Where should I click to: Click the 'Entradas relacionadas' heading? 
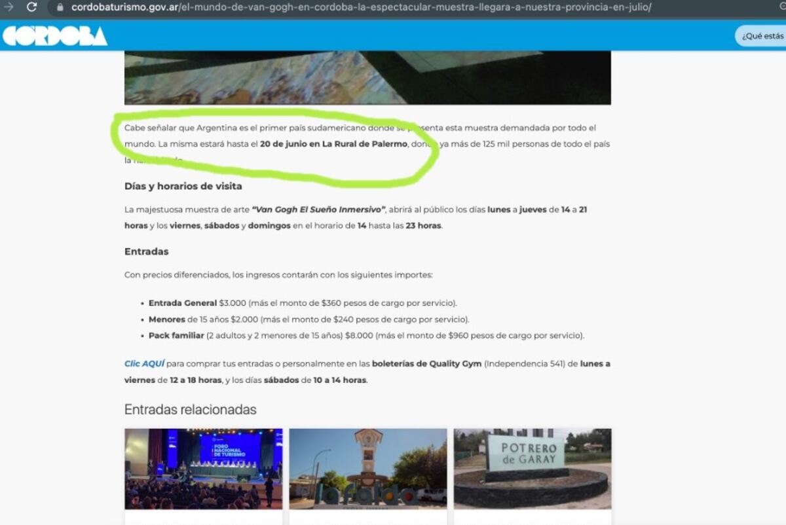pyautogui.click(x=191, y=410)
